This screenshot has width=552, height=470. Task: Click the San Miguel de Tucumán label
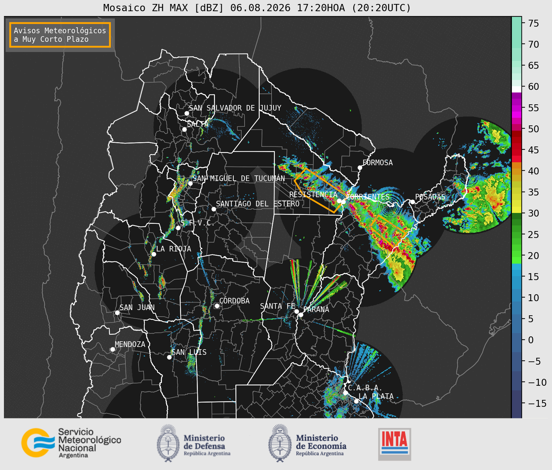click(239, 178)
